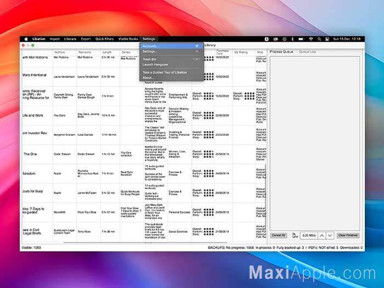Close the open Settings menu in menu bar

click(x=149, y=39)
